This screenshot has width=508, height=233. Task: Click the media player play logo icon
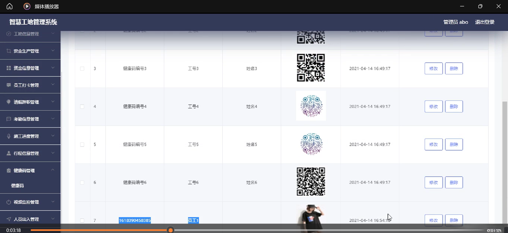click(x=27, y=6)
